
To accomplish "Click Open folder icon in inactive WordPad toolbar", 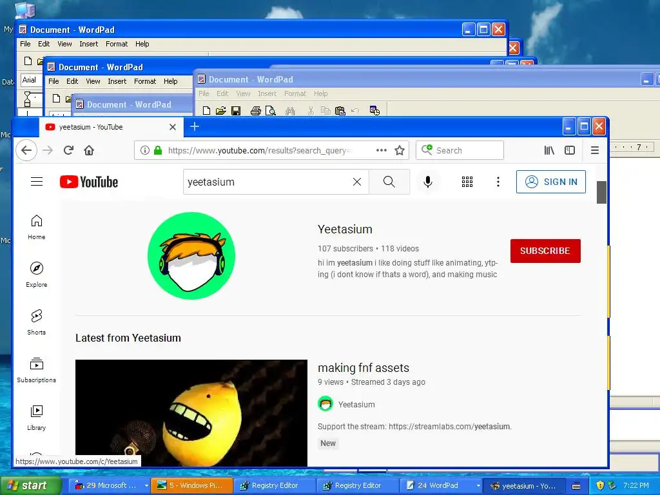I will tap(220, 111).
